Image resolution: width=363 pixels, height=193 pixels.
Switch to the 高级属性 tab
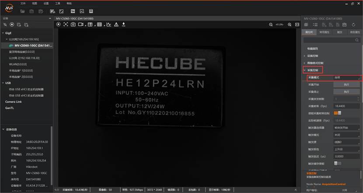pos(355,32)
